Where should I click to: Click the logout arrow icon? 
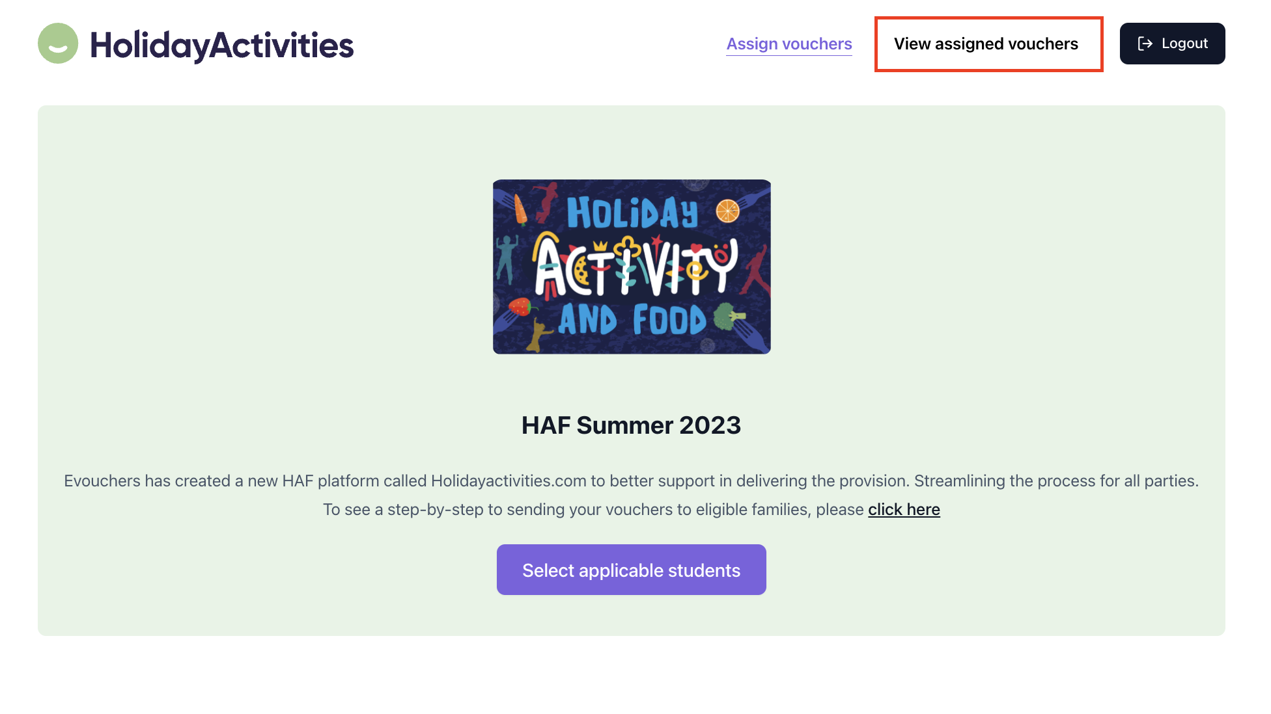click(1144, 43)
